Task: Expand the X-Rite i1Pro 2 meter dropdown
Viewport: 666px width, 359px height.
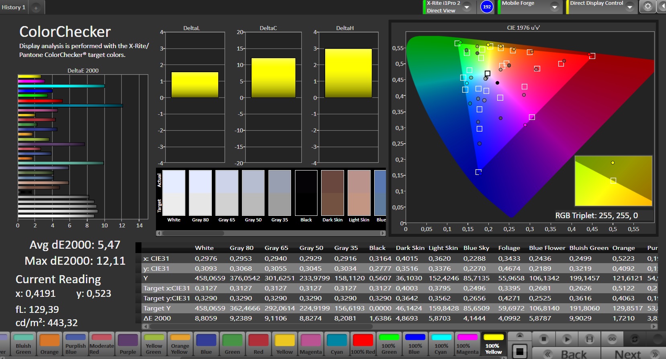Action: [x=467, y=7]
